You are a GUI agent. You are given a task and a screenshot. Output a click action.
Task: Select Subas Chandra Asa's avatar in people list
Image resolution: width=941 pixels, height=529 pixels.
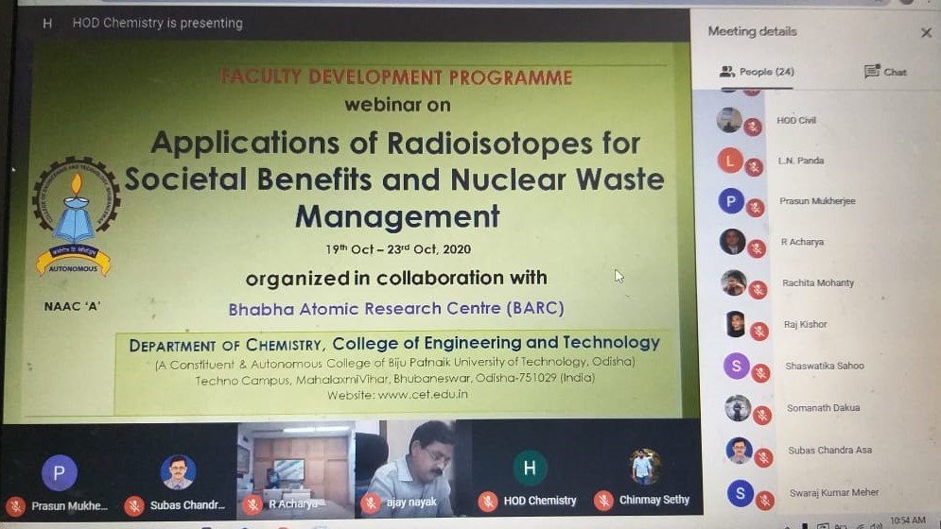739,450
